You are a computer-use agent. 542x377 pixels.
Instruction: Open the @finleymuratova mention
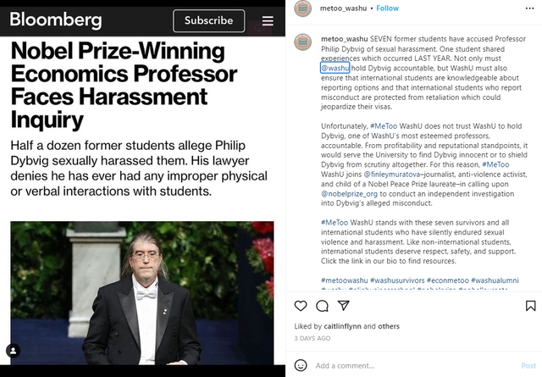tap(391, 175)
